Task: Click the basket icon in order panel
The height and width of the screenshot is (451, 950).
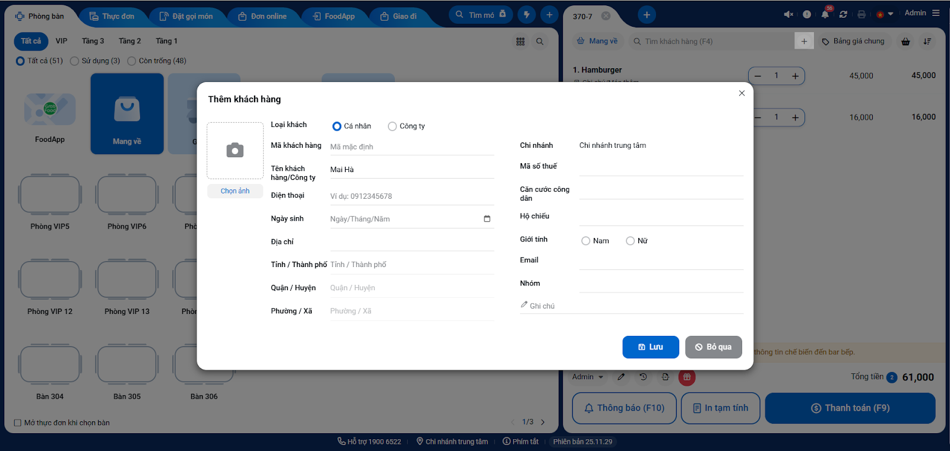Action: [x=905, y=42]
